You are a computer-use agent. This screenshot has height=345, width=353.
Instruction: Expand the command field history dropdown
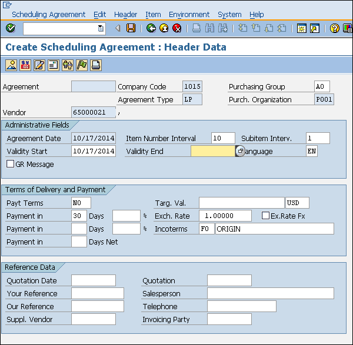pos(101,28)
